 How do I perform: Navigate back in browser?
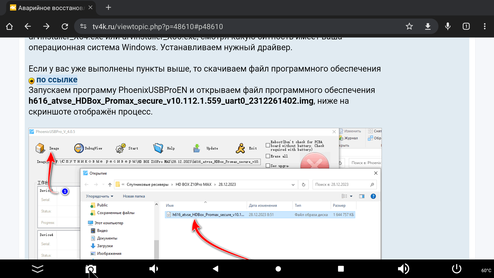click(28, 27)
